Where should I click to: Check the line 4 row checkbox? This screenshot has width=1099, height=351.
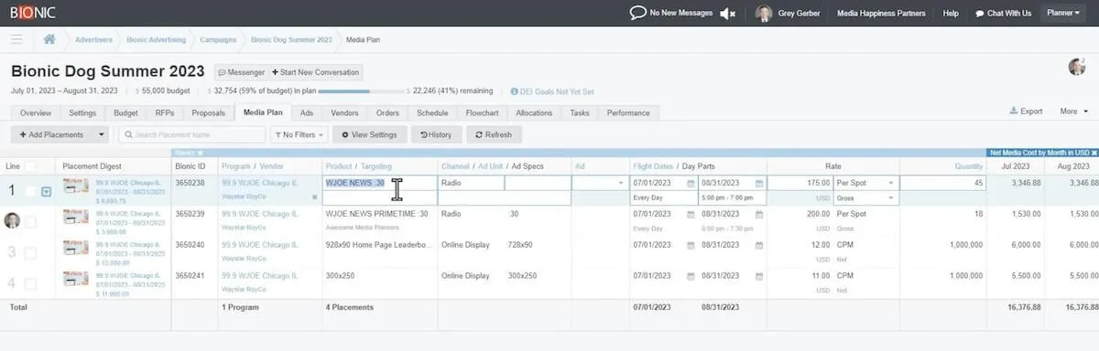(x=30, y=283)
